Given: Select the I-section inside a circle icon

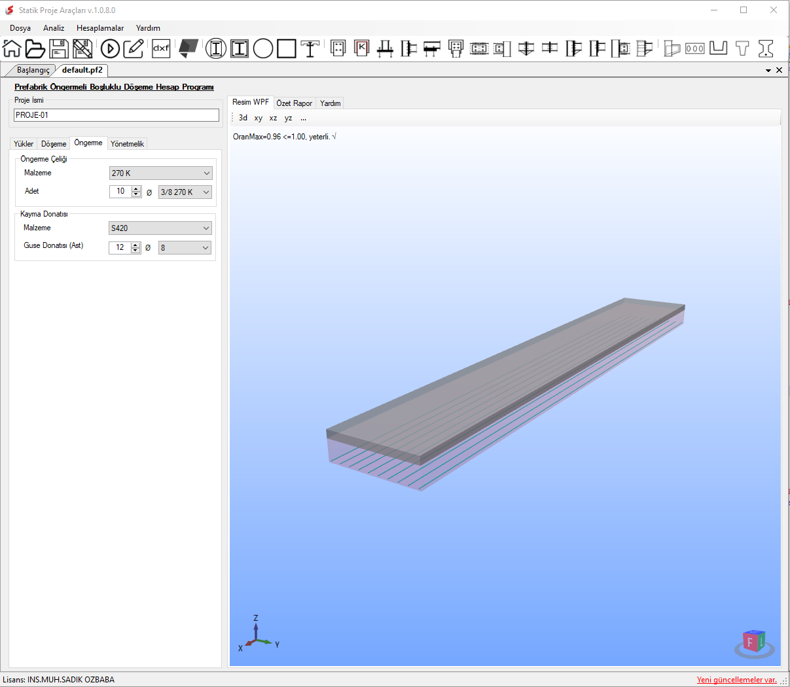Looking at the screenshot, I should click(x=216, y=48).
